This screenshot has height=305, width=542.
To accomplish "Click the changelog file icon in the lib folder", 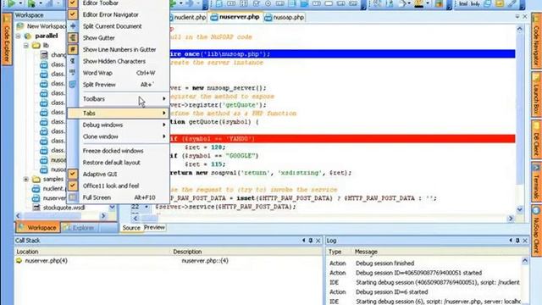I will pos(44,54).
